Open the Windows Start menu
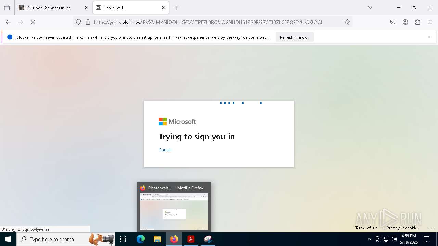The width and height of the screenshot is (438, 246). coord(8,239)
